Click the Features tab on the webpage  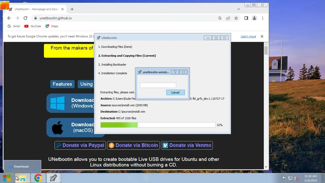(62, 84)
